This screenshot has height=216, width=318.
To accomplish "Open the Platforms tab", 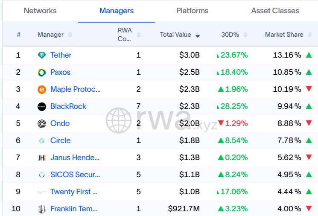I will [x=192, y=11].
